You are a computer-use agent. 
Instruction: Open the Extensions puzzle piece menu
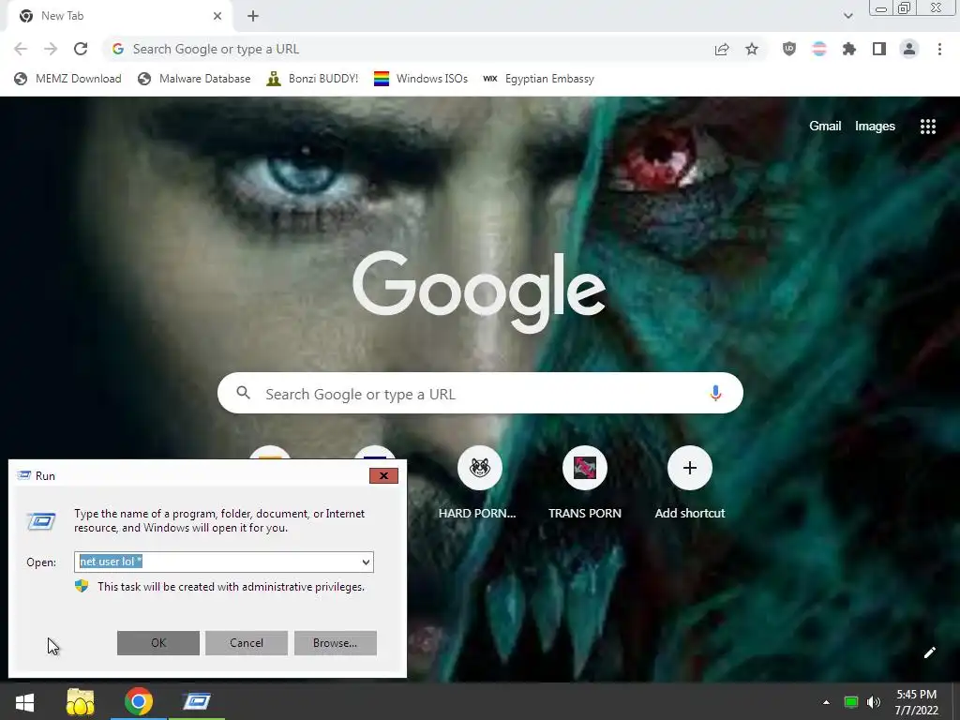pyautogui.click(x=849, y=49)
